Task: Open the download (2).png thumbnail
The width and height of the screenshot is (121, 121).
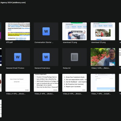Action: pos(103,31)
